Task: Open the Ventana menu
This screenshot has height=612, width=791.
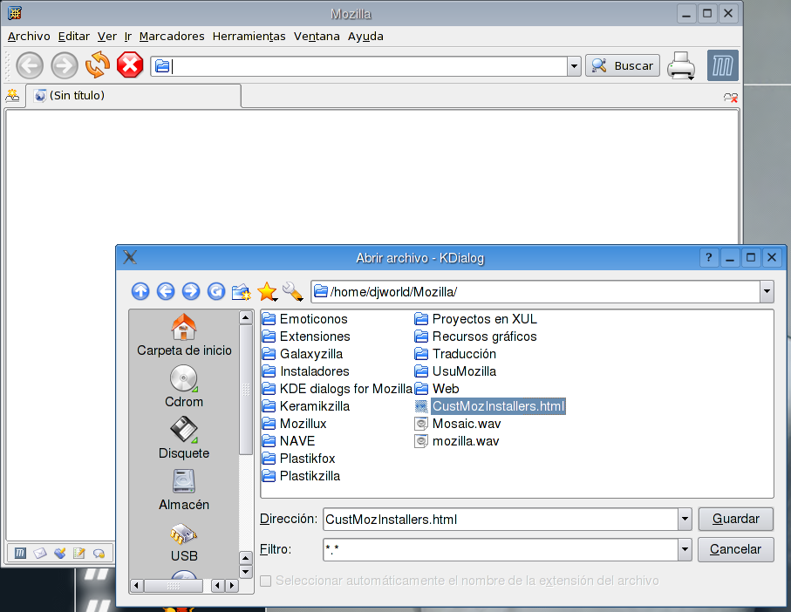Action: pos(317,37)
